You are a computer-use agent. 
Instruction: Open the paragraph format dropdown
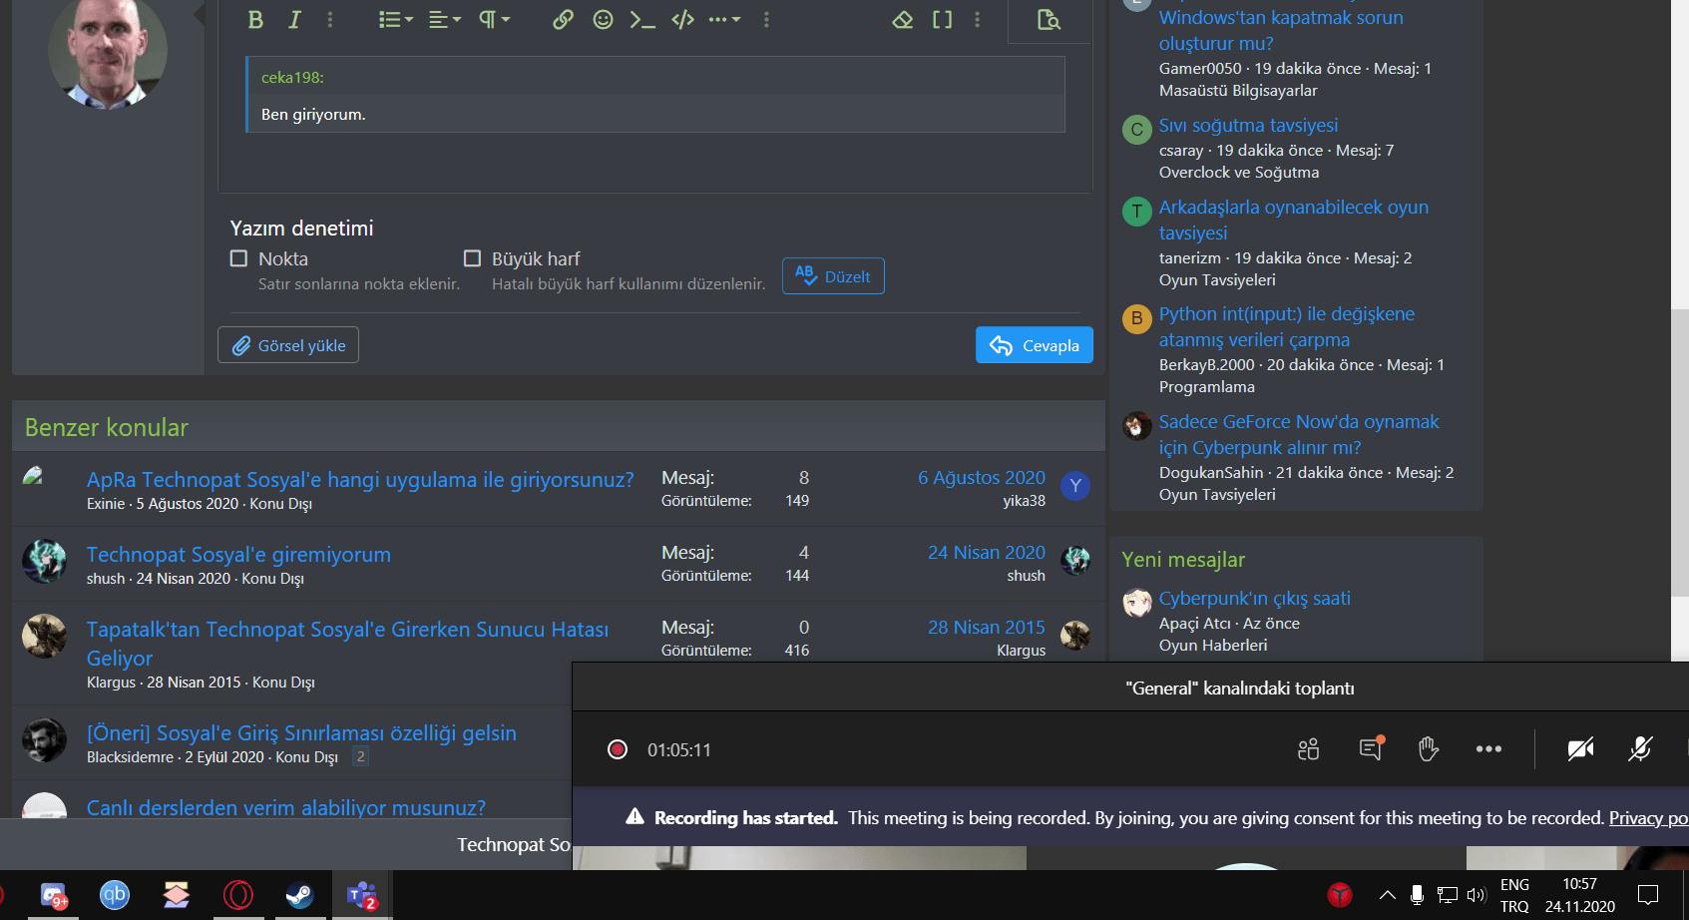click(494, 20)
